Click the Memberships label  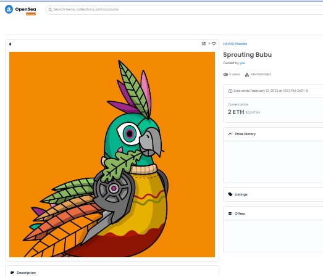pyautogui.click(x=261, y=74)
